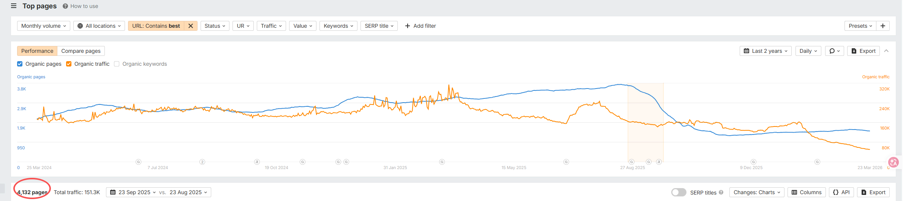Click the API braces button
The width and height of the screenshot is (903, 201).
(x=841, y=192)
